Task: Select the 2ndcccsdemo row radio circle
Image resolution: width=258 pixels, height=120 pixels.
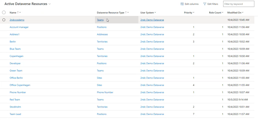Action: coord(4,20)
